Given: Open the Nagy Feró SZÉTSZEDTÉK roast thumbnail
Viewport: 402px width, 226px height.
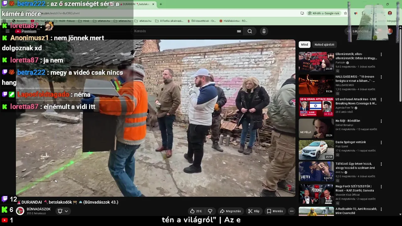Looking at the screenshot, I should point(316,194).
